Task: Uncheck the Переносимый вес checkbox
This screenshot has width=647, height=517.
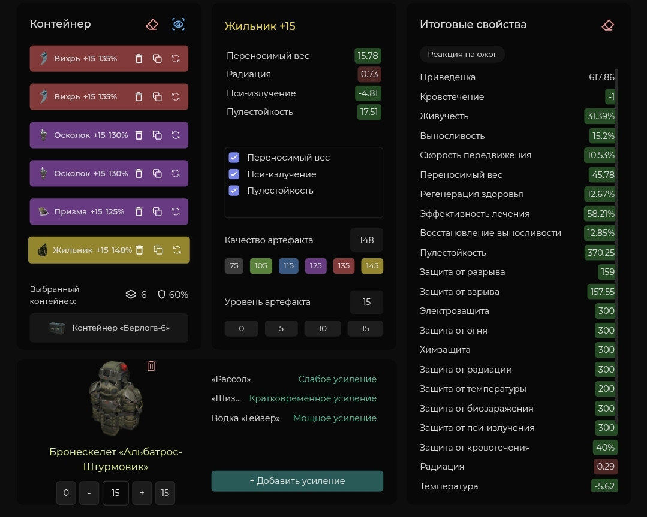Action: 234,158
